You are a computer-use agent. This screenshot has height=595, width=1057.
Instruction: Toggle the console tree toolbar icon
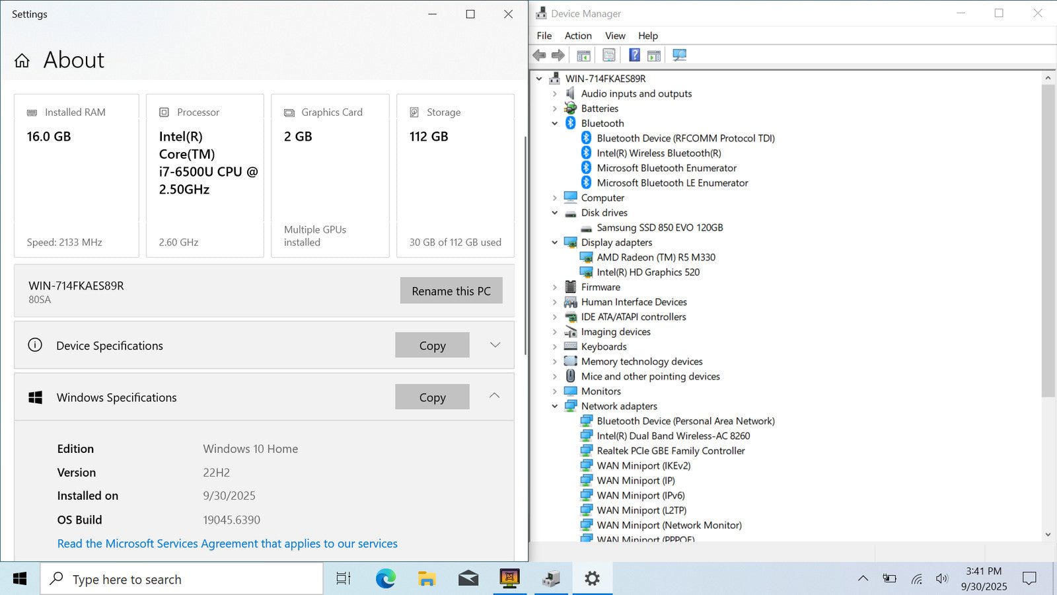(583, 56)
